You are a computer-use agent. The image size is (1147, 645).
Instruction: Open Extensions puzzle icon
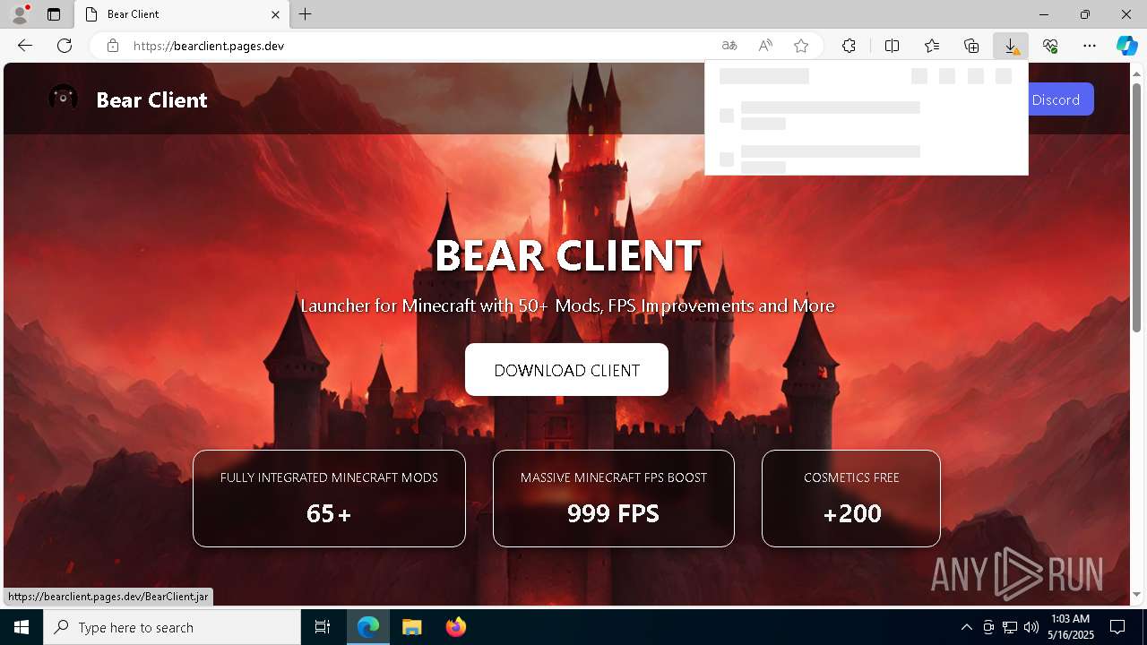coord(849,46)
